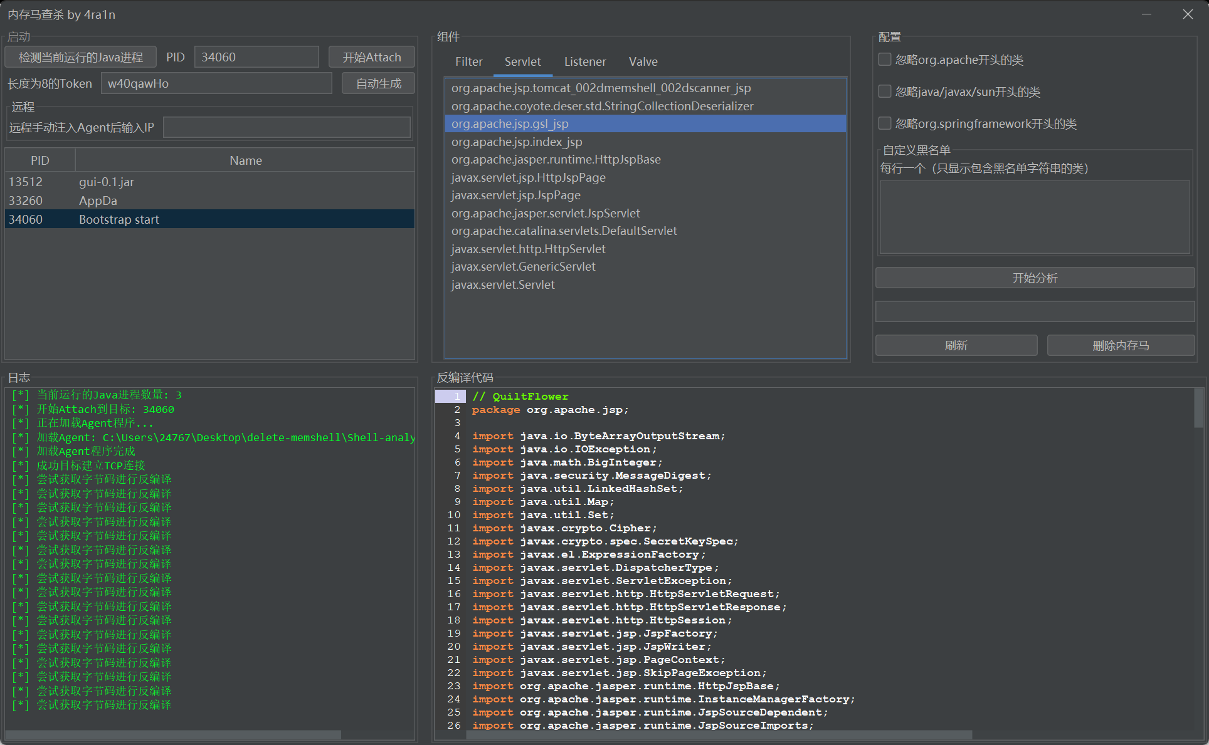Enable ignore org.apache classes checkbox
The height and width of the screenshot is (745, 1209).
pyautogui.click(x=885, y=60)
